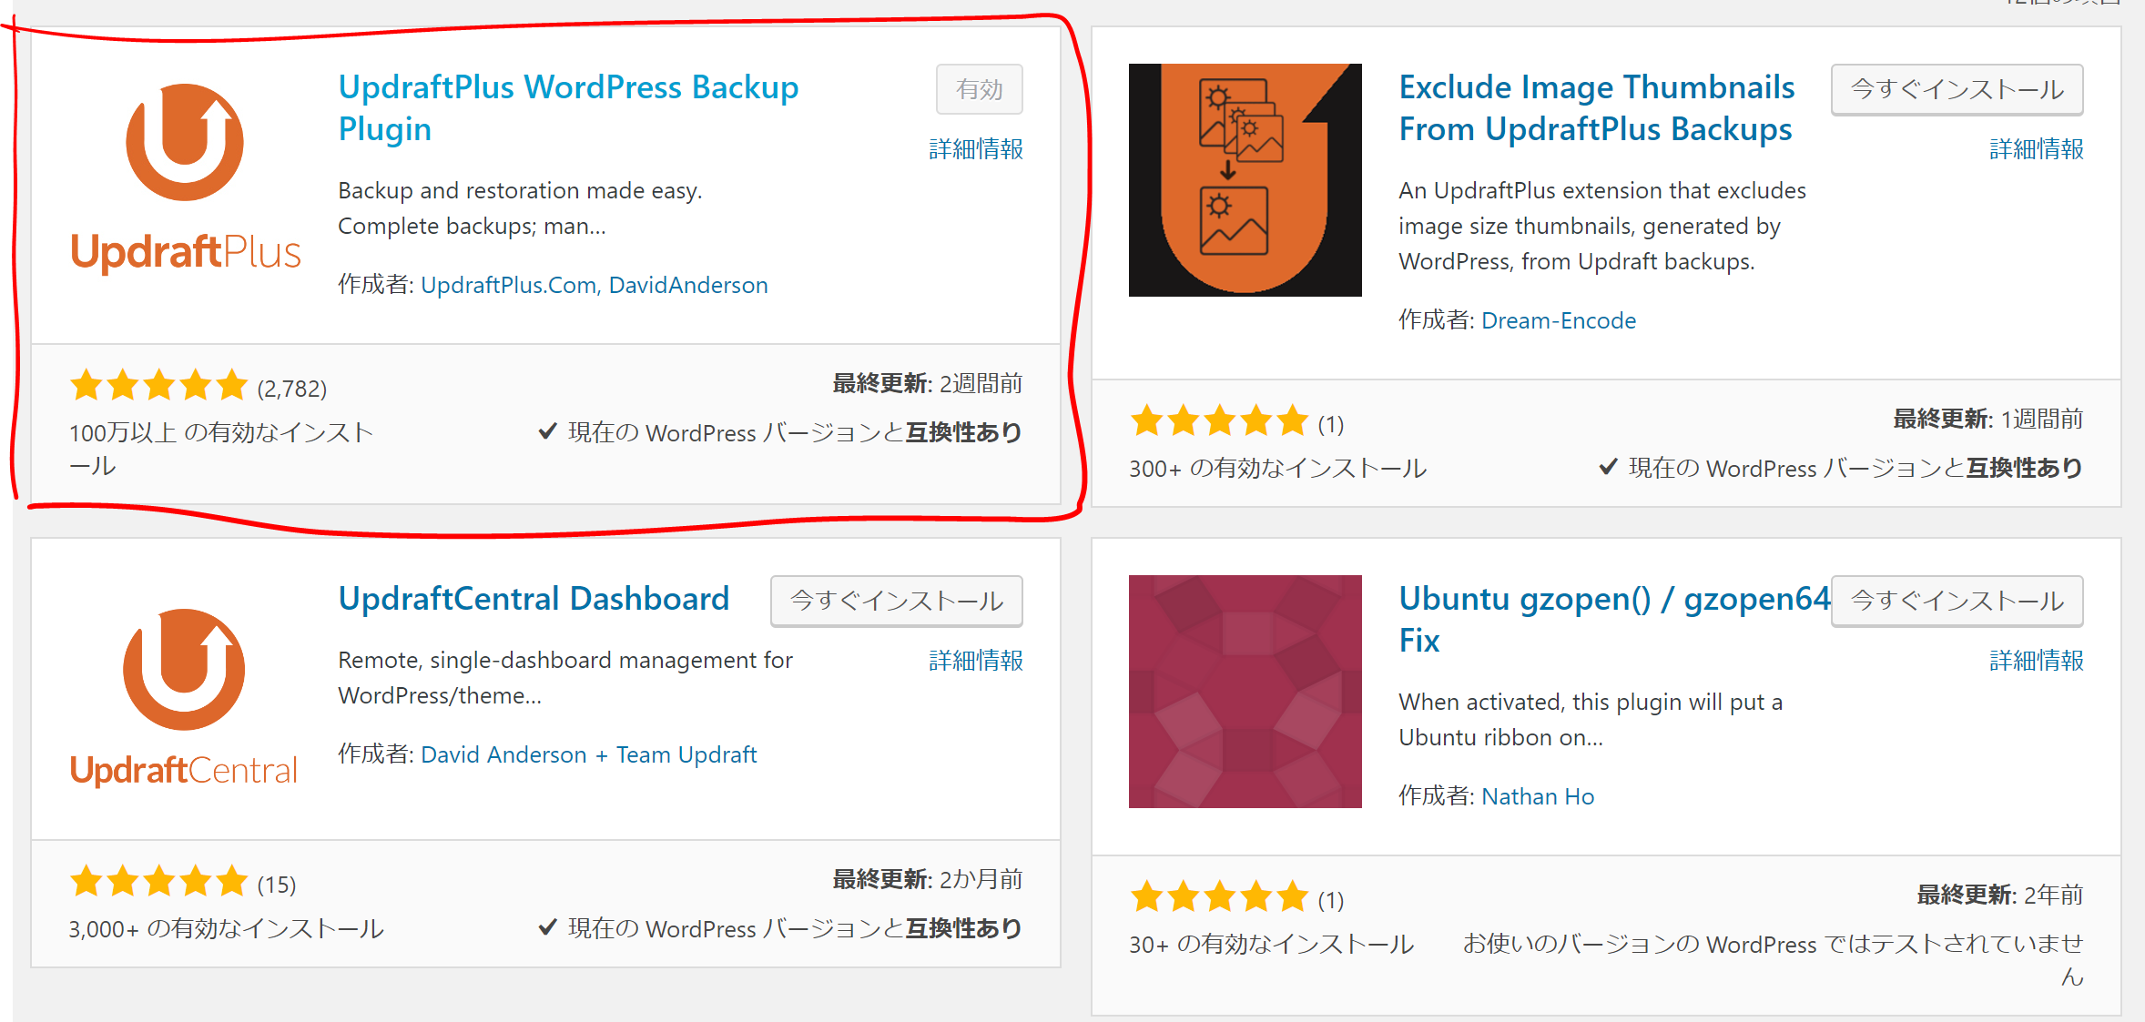Click star rating of UpdraftCentral Dashboard (15)
The image size is (2145, 1022).
click(158, 881)
